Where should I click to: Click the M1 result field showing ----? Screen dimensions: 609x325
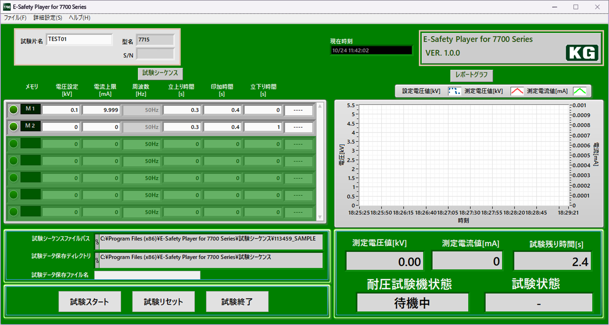coord(299,110)
